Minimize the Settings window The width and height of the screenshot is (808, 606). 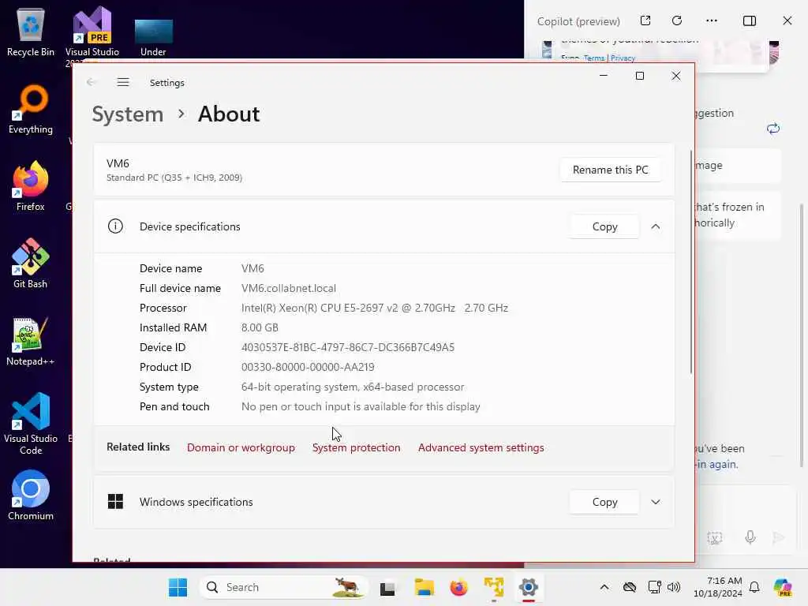[x=604, y=76]
